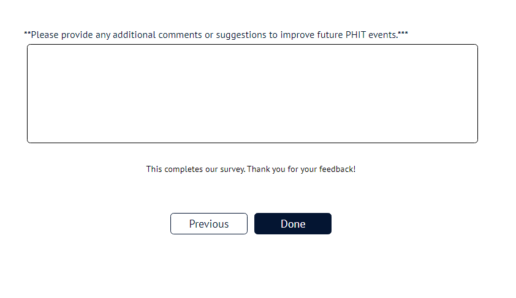516x298 pixels.
Task: Click the survey completion thank-you message
Action: tap(251, 169)
